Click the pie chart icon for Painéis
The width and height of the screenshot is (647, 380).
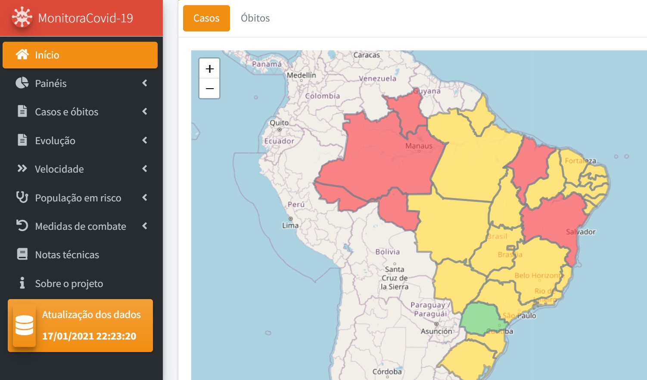pos(22,83)
